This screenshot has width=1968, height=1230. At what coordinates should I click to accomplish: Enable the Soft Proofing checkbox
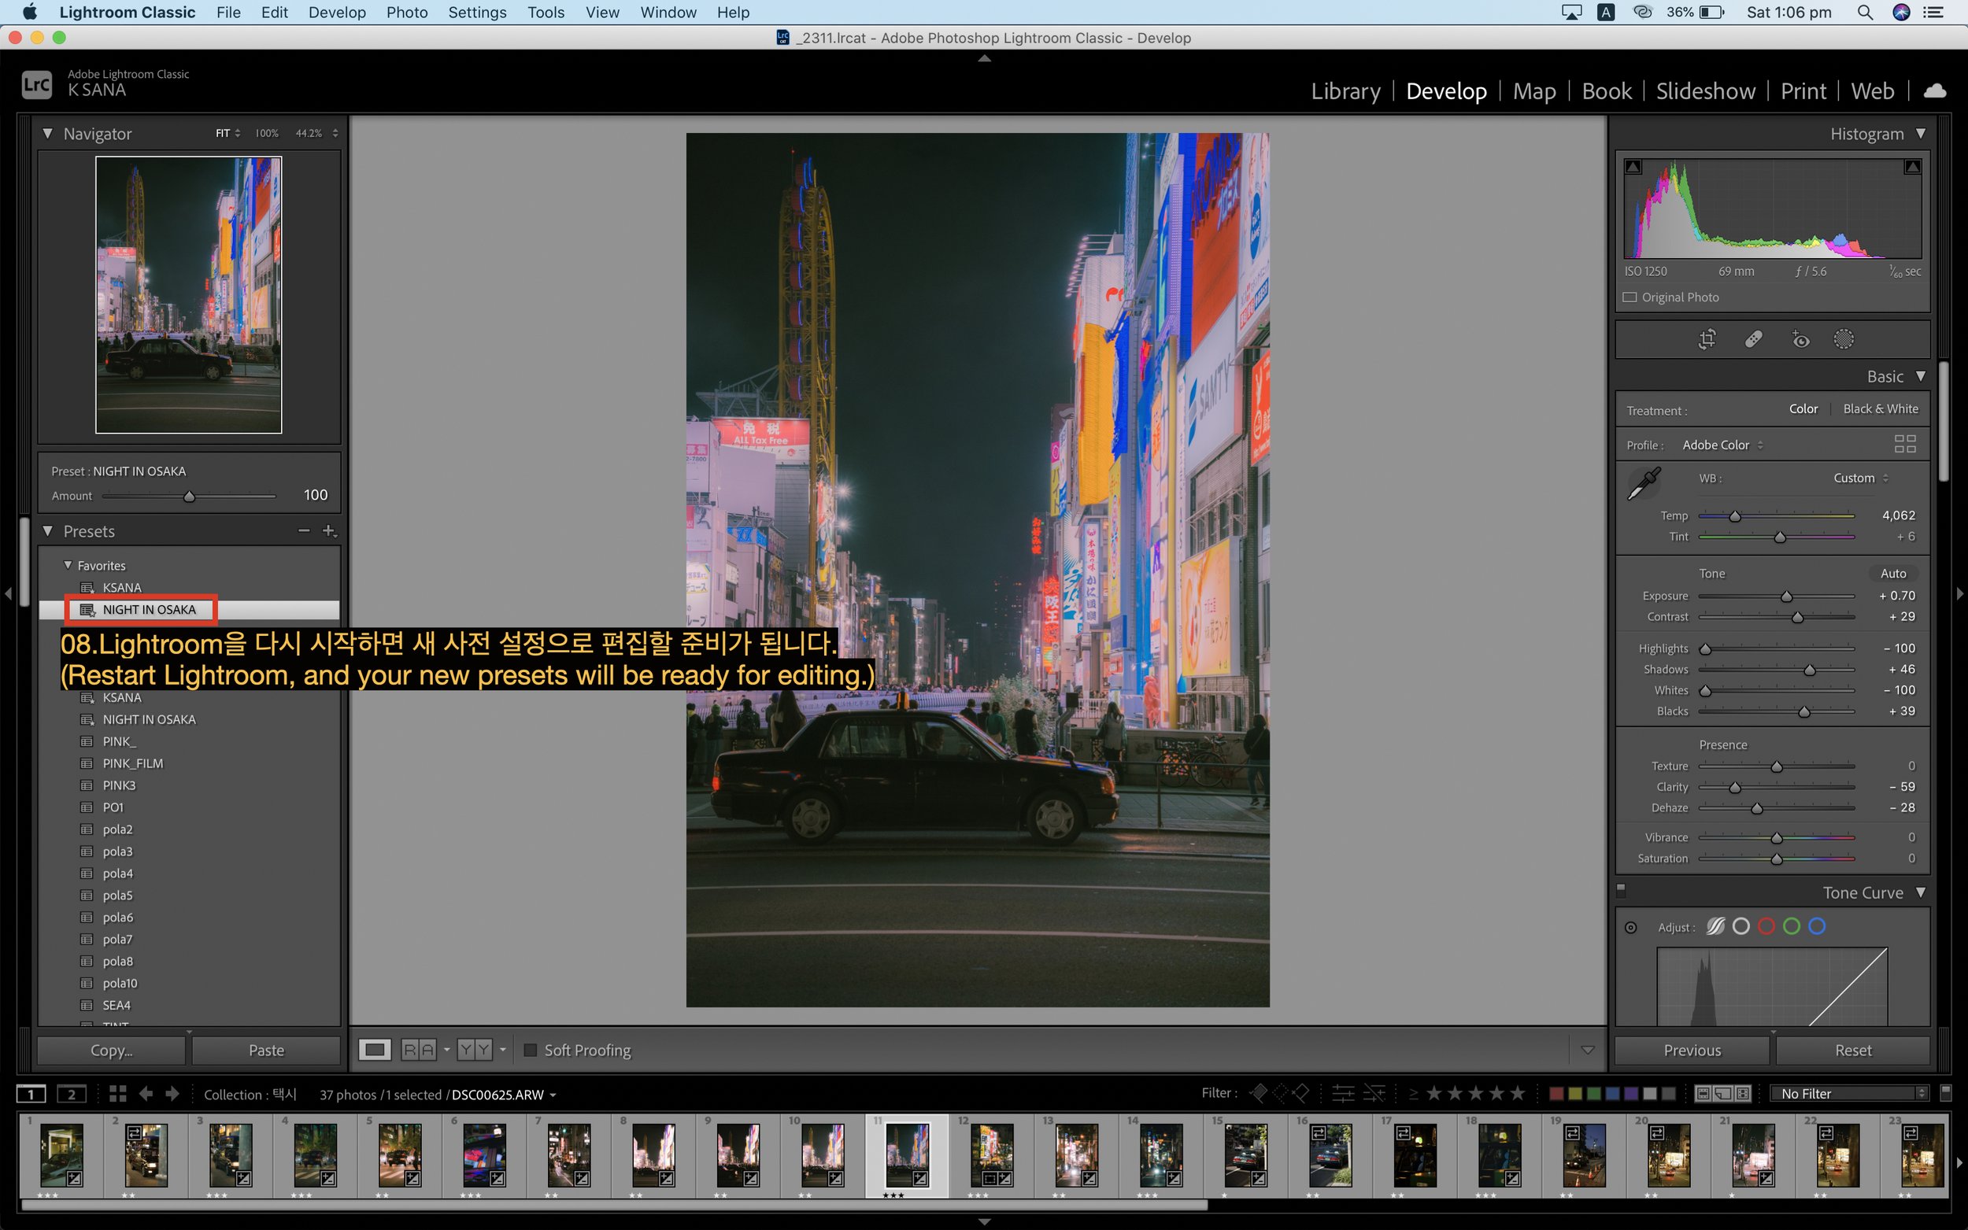[531, 1050]
